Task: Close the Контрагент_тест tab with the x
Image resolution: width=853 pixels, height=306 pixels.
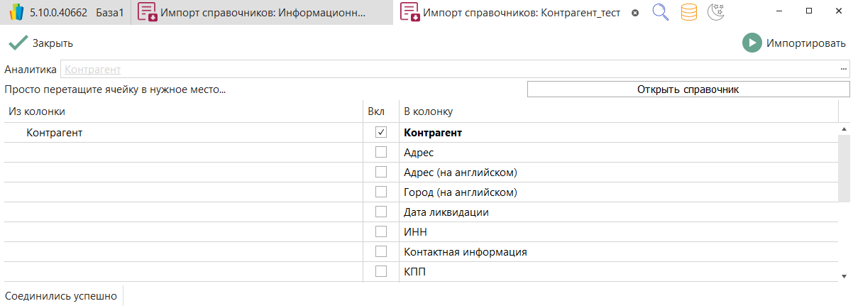Action: coord(635,13)
